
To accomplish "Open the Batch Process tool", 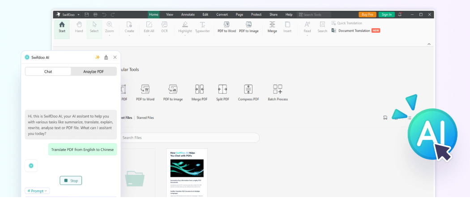I will click(278, 93).
